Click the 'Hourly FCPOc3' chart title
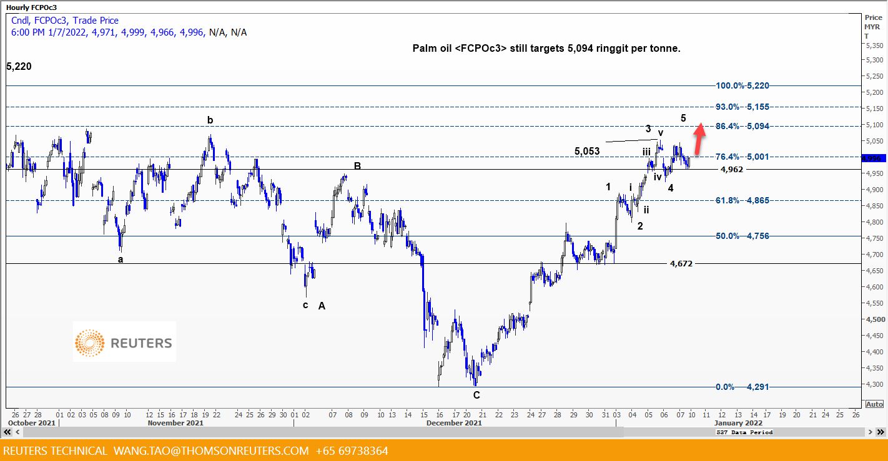 click(31, 7)
